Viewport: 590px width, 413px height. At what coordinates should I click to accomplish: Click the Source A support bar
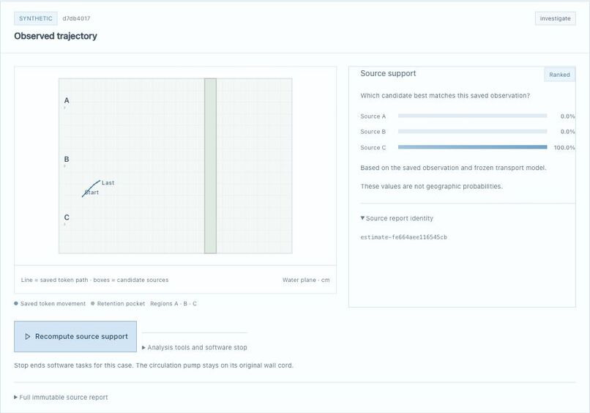[x=473, y=116]
